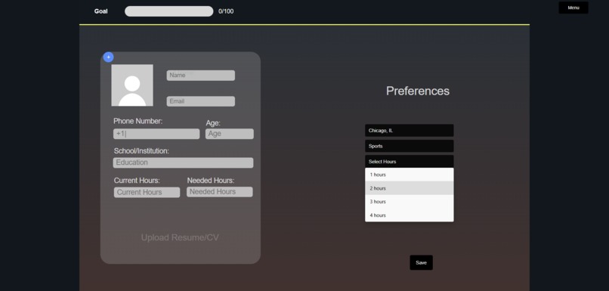Focus the Age input field

click(x=230, y=134)
